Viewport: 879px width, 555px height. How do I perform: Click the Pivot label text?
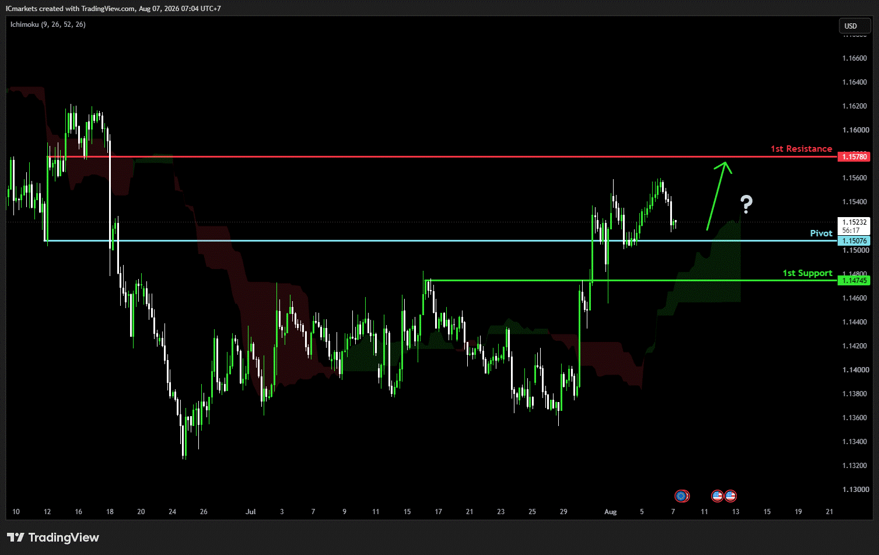[821, 233]
